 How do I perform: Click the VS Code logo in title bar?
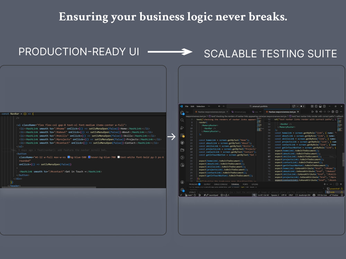181,106
